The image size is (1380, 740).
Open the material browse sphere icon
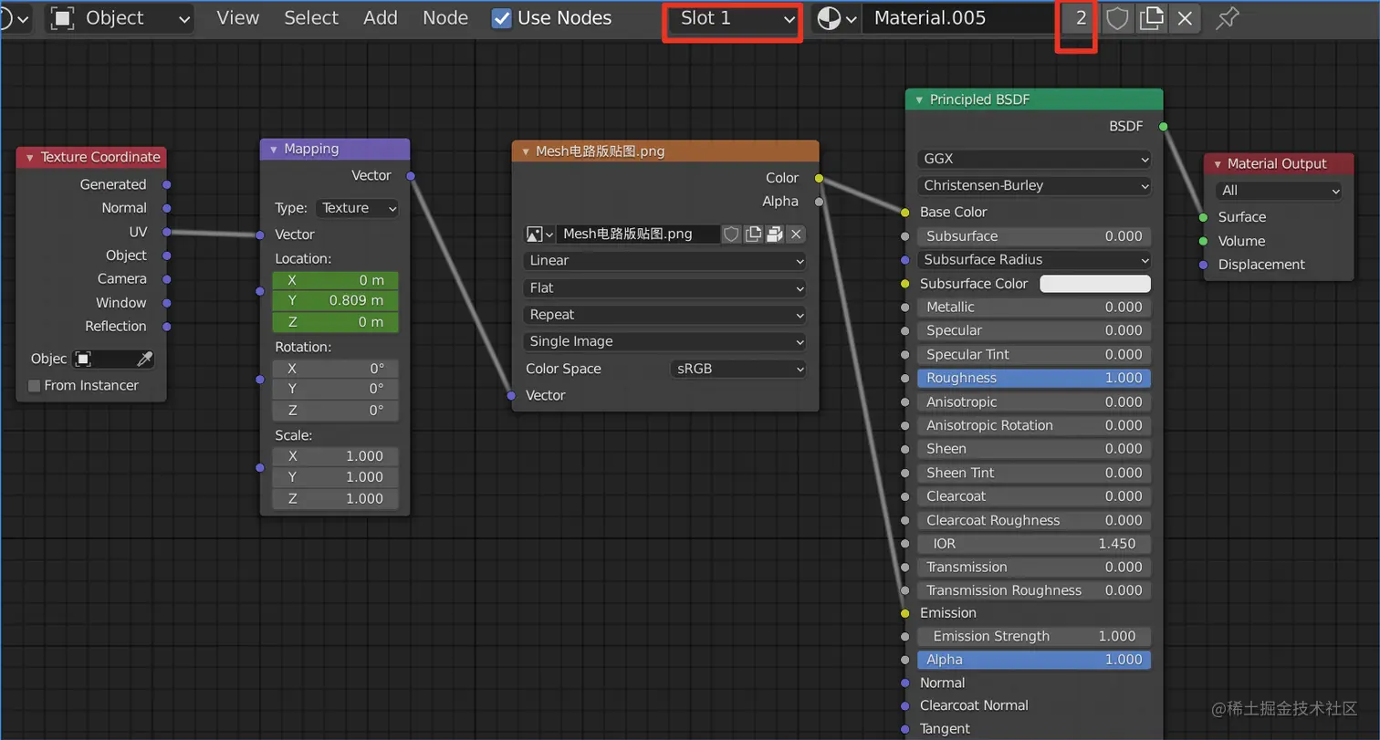pos(836,18)
